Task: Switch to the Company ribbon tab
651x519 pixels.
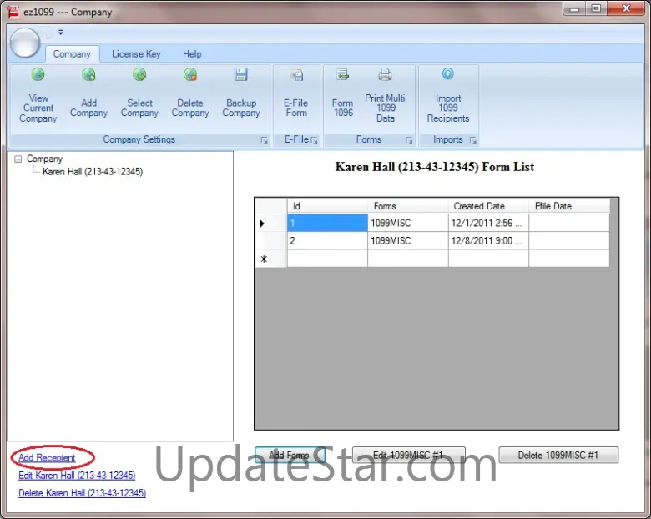Action: [x=72, y=54]
